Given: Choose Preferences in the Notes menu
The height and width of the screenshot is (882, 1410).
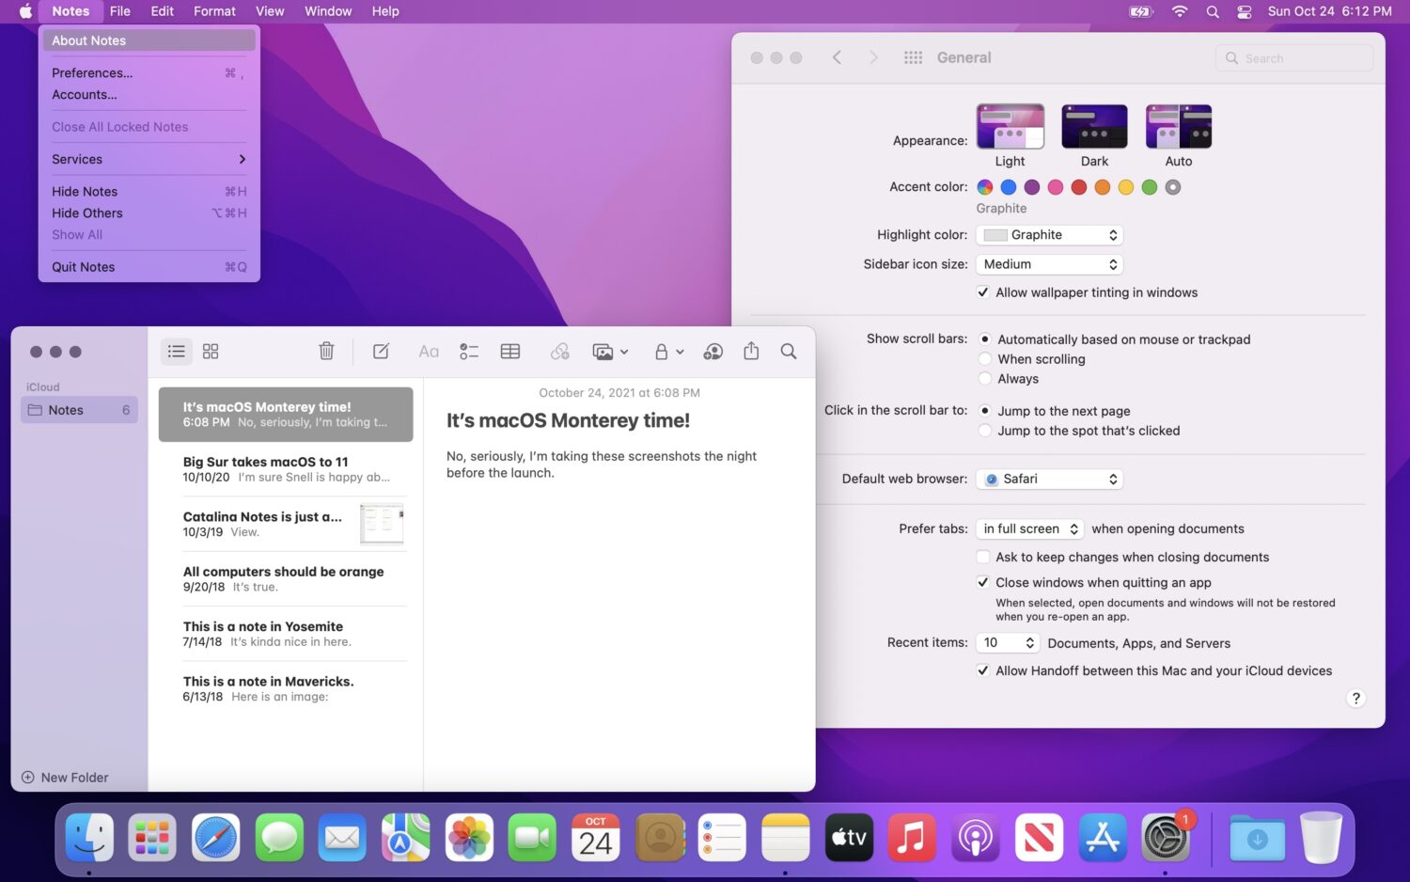Looking at the screenshot, I should (92, 72).
